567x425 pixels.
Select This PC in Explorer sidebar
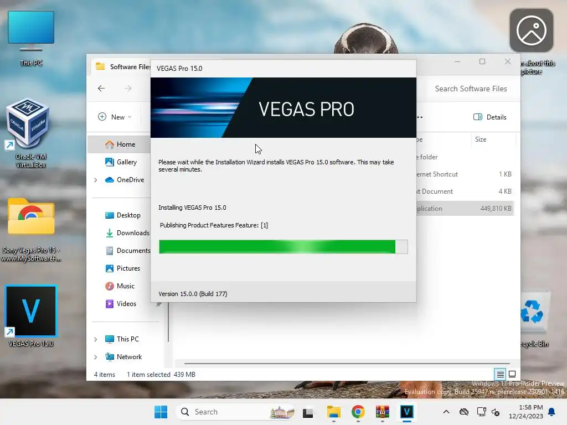pos(122,339)
